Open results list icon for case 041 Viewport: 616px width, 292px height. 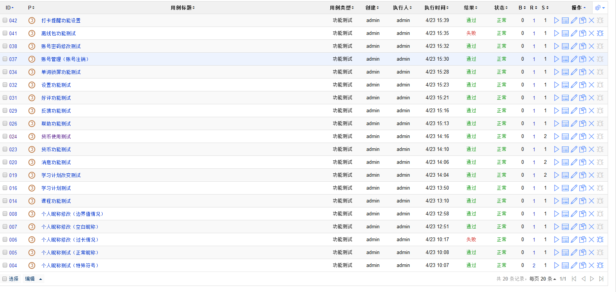click(565, 33)
